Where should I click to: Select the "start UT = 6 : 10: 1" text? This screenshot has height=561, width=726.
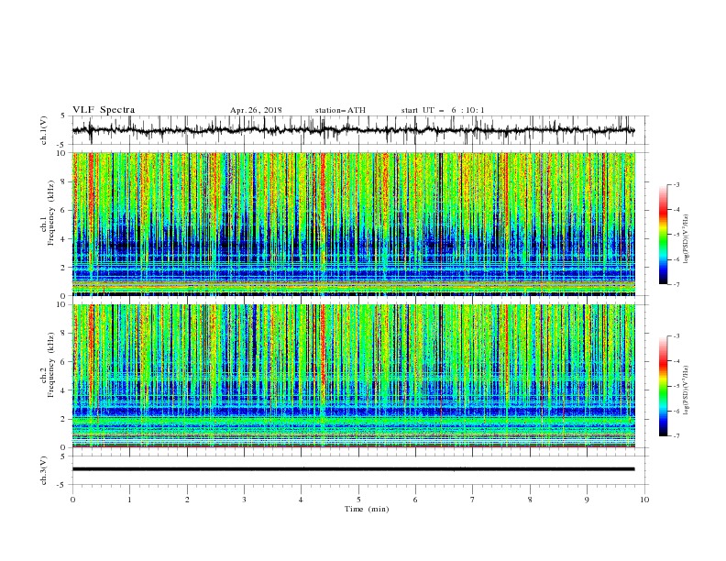point(443,110)
